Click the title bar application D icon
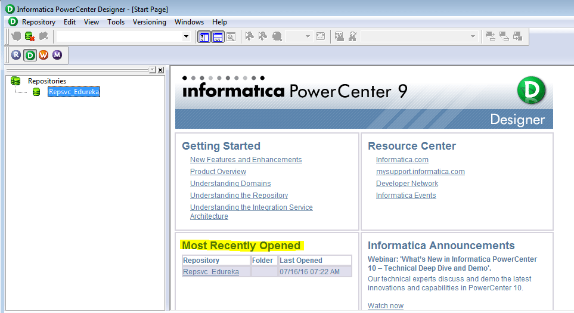Image resolution: width=574 pixels, height=313 pixels. point(10,9)
